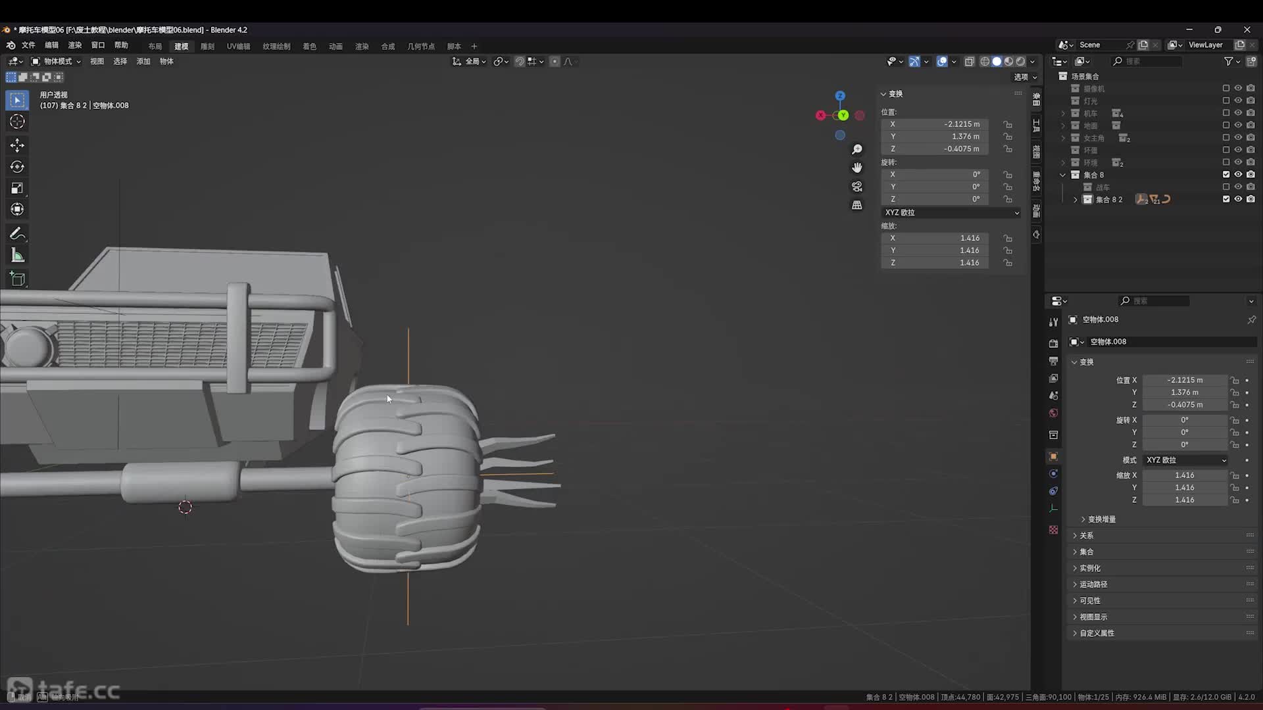Open the Texture properties tab (checker icon)
Image resolution: width=1263 pixels, height=710 pixels.
pos(1053,530)
